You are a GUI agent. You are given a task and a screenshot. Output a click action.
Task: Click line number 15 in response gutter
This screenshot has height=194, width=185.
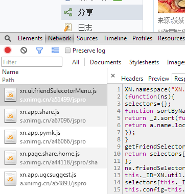click(117, 189)
